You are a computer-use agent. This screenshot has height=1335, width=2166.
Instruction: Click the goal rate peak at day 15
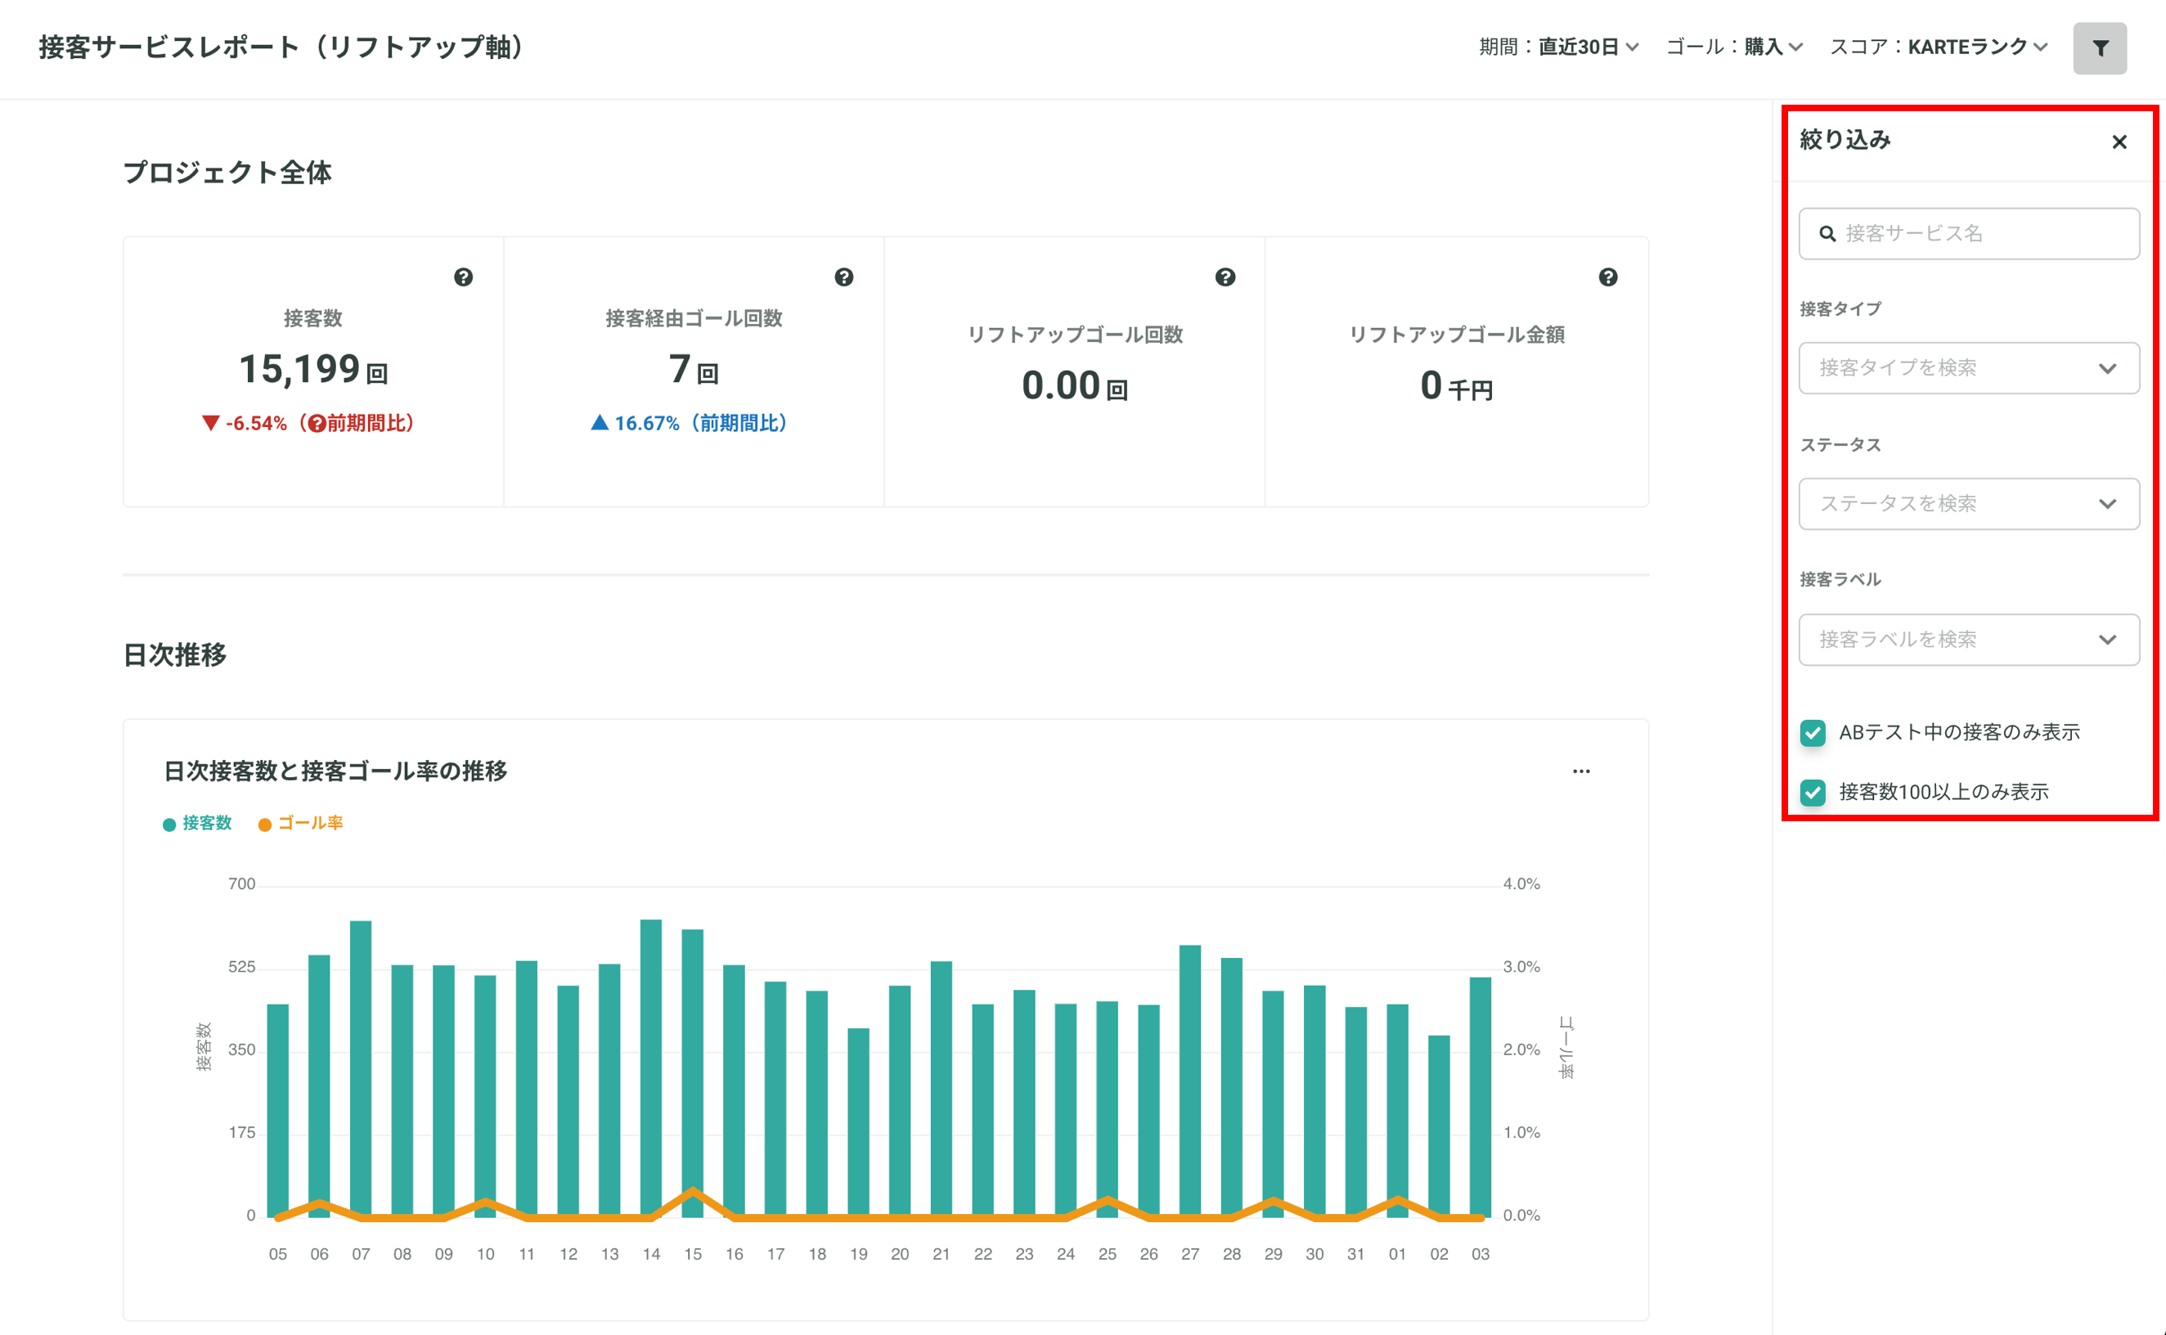pos(693,1191)
